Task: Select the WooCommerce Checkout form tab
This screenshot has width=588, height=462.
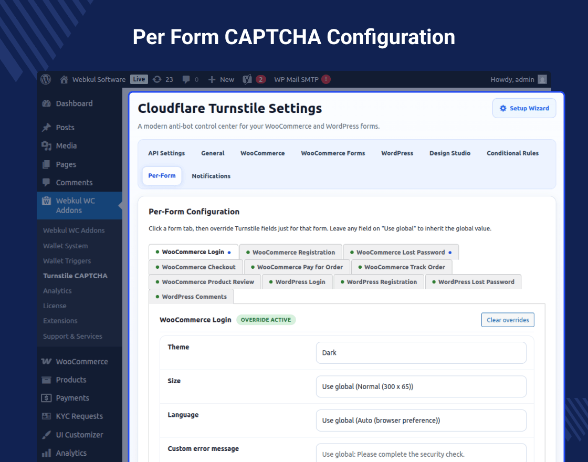Action: point(195,267)
